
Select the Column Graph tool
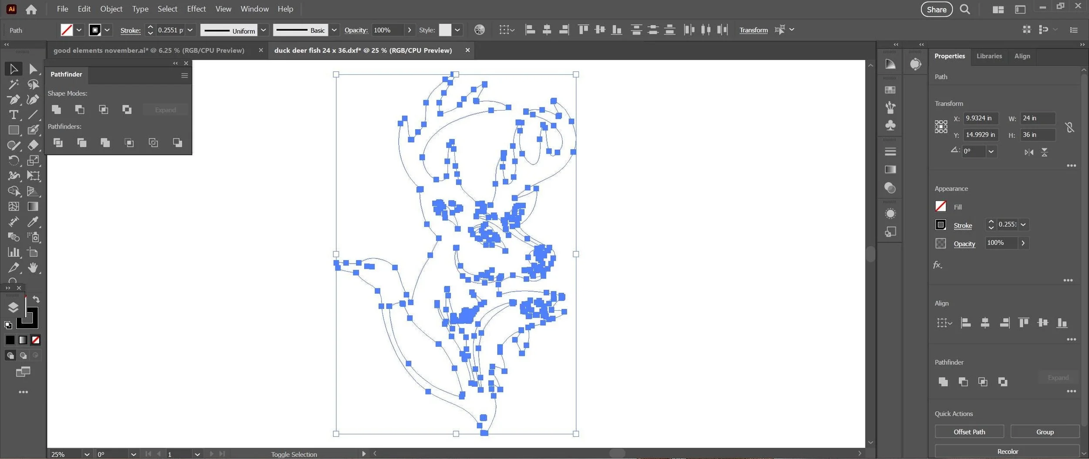click(x=13, y=252)
